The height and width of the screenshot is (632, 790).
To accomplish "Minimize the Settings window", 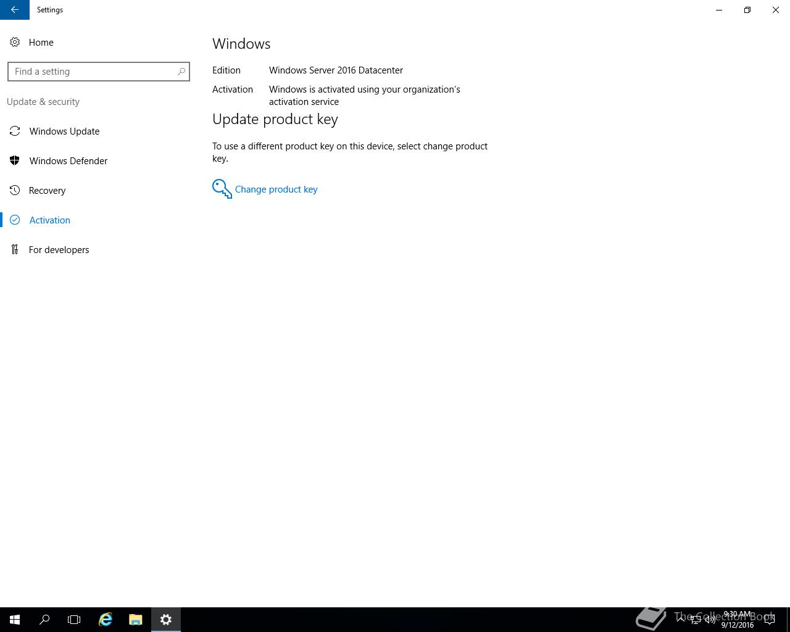I will [719, 10].
